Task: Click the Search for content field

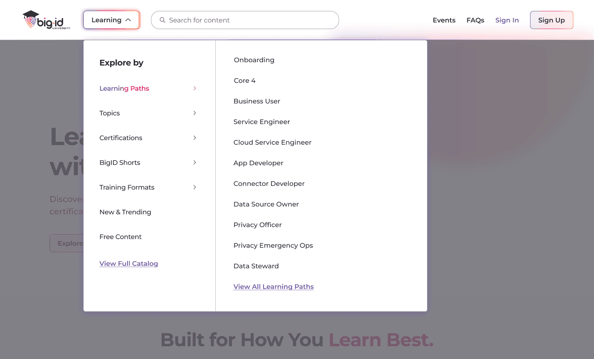Action: point(245,20)
